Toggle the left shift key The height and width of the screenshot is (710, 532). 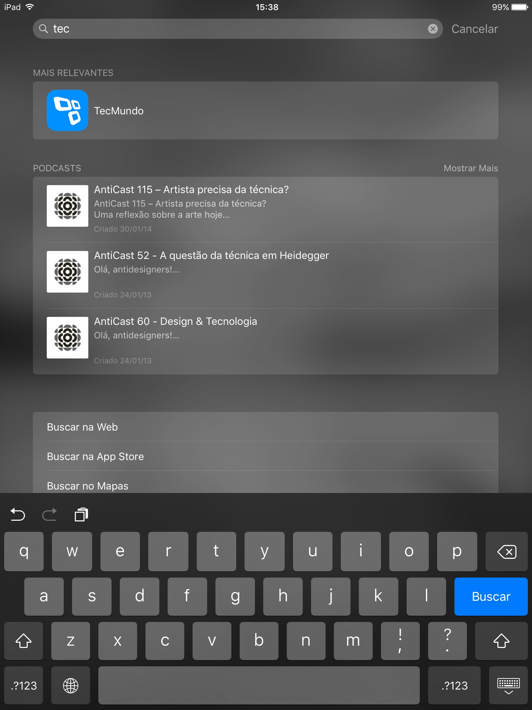(x=24, y=641)
